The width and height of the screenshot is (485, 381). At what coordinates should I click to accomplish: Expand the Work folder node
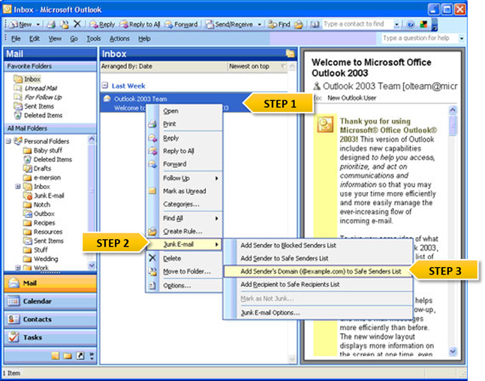(17, 268)
